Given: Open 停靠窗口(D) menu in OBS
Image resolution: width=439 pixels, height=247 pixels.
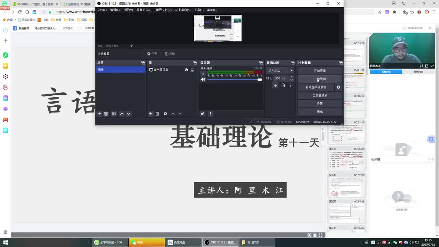Looking at the screenshot, I should click(x=144, y=10).
